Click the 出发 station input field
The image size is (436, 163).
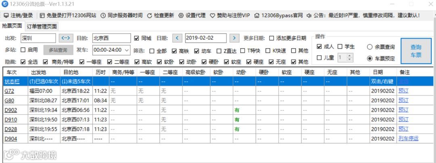(x=38, y=38)
